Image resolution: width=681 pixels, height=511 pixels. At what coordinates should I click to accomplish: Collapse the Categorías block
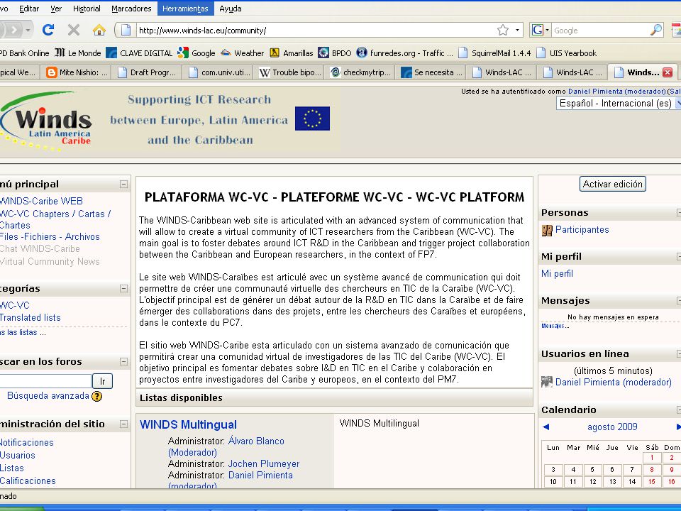point(123,289)
